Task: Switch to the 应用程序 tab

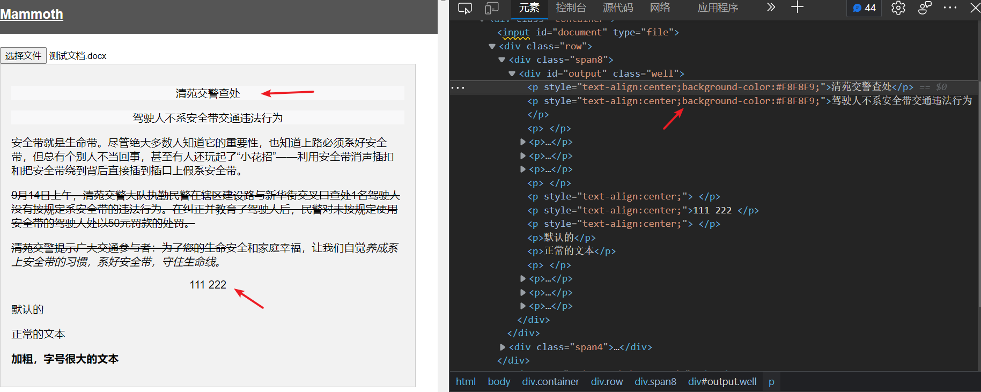Action: (x=718, y=8)
